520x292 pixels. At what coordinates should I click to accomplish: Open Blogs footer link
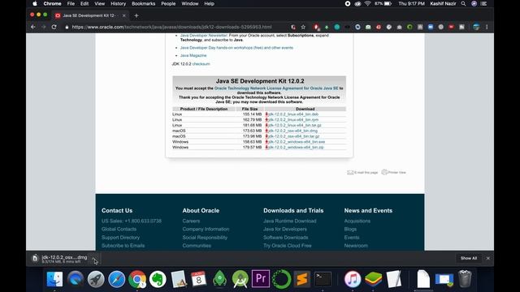350,229
